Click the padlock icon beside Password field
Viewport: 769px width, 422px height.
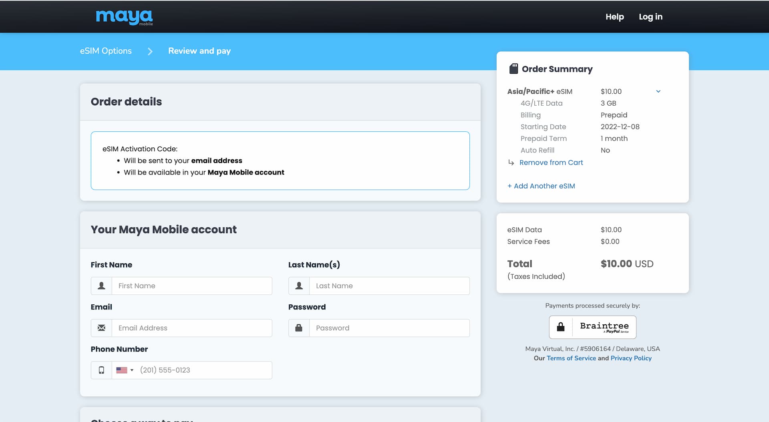click(299, 328)
